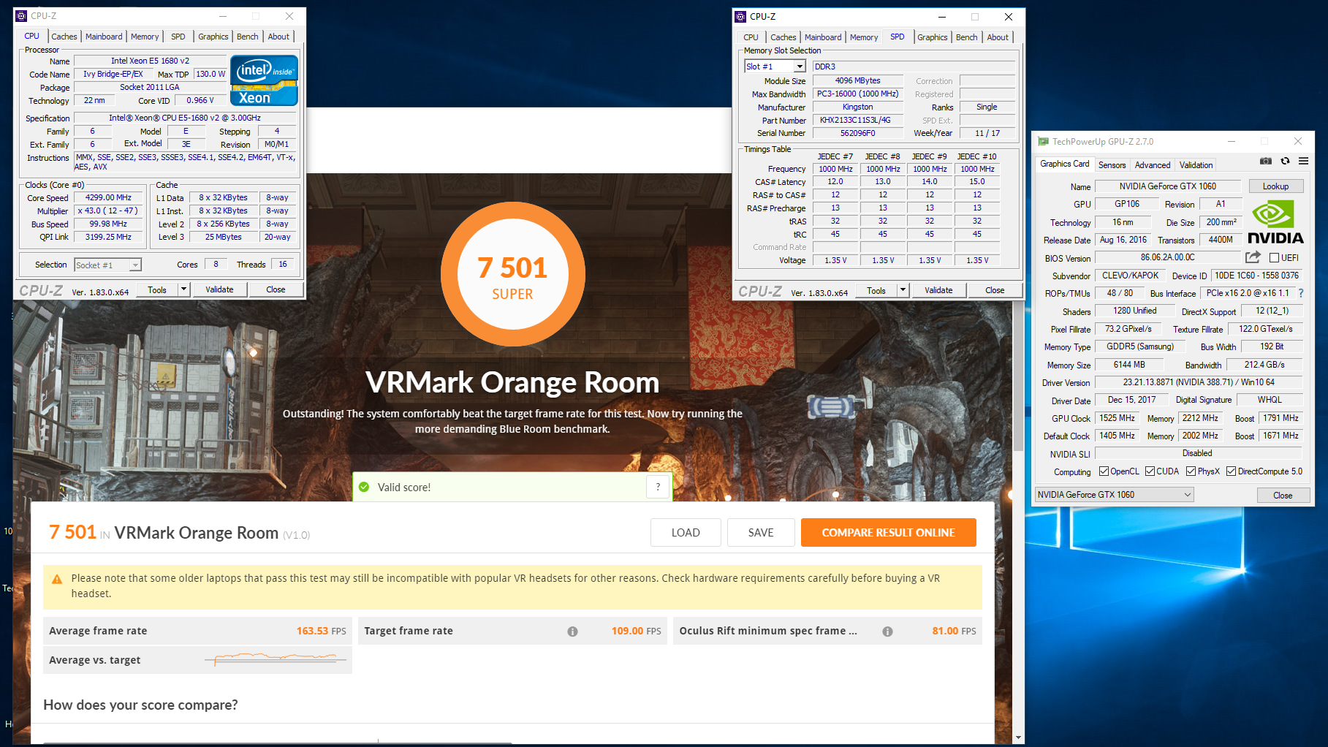The height and width of the screenshot is (747, 1328).
Task: Click the Max Bandwidth PC3-16000 (1000 MHz) field
Action: 857,94
